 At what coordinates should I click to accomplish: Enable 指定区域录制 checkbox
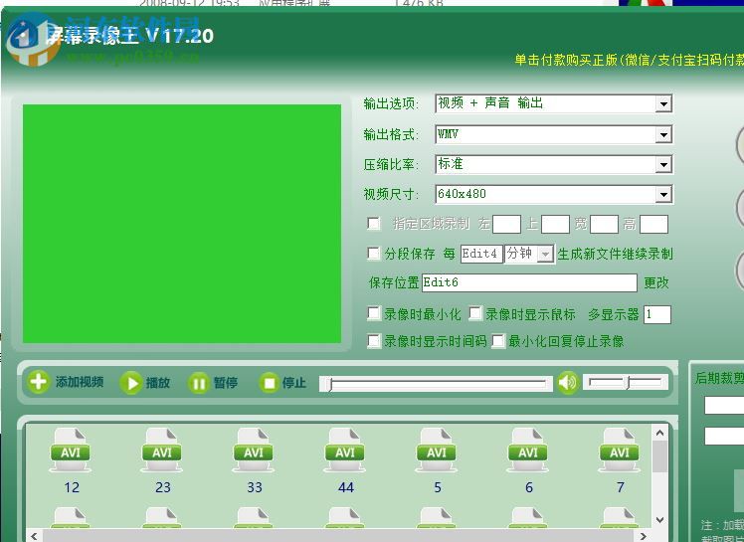coord(374,223)
